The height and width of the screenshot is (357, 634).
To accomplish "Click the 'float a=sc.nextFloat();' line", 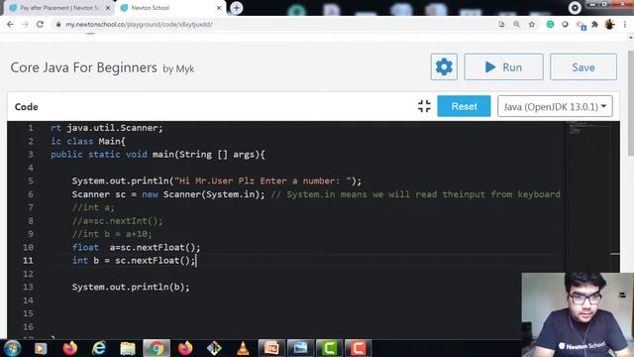I will (x=136, y=247).
